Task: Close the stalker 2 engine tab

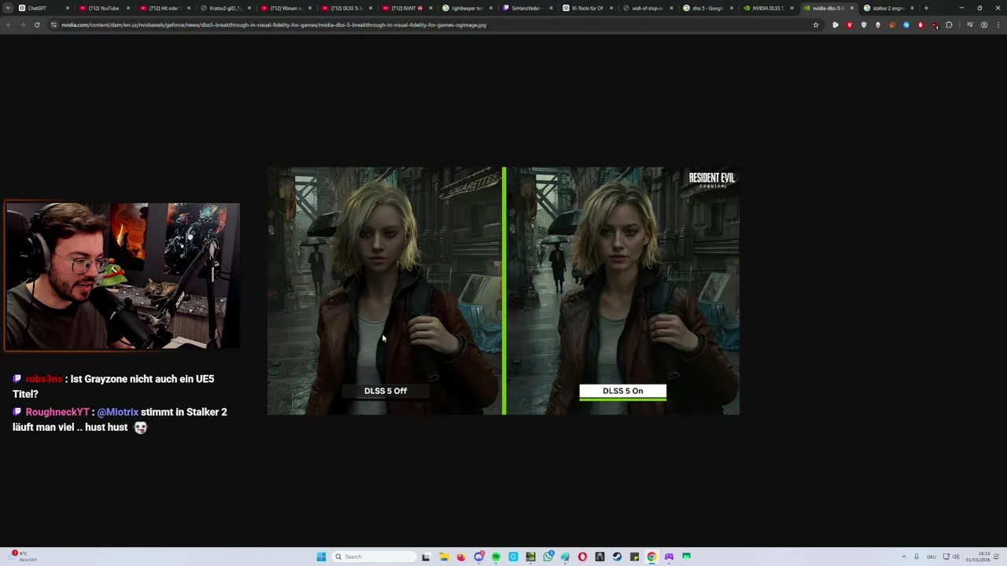Action: [913, 8]
